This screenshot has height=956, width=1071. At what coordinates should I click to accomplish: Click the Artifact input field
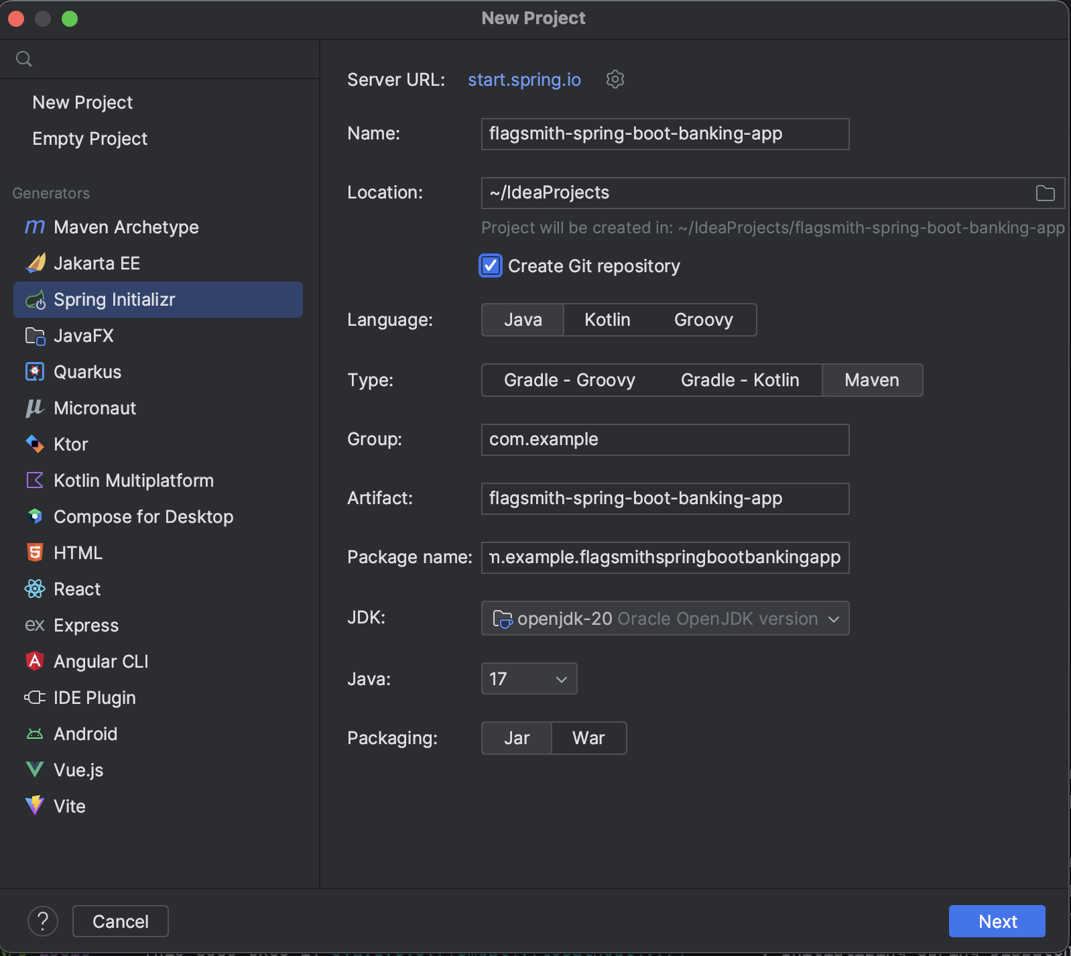[x=666, y=499]
